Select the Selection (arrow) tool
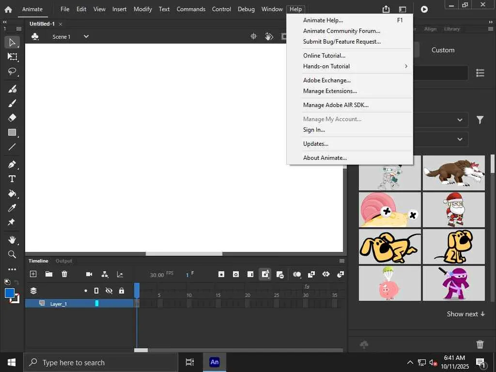Image resolution: width=496 pixels, height=372 pixels. pos(12,42)
